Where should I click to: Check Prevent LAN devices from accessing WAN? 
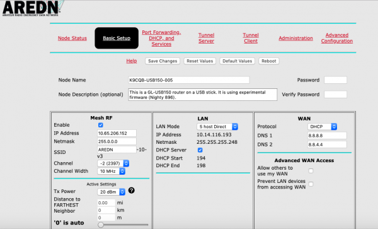click(x=311, y=184)
